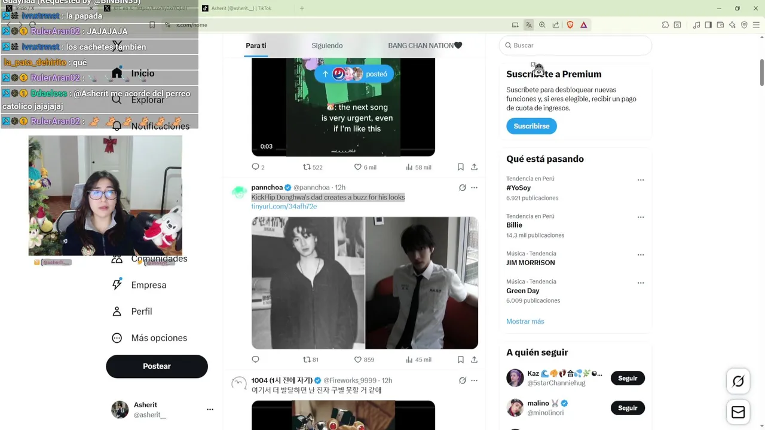The height and width of the screenshot is (430, 765).
Task: Click the share page icon in address bar
Action: [556, 25]
